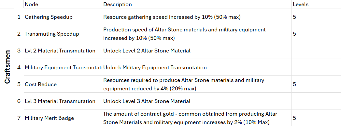The width and height of the screenshot is (341, 126).
Task: Click the resource gathering speed description cell
Action: [x=197, y=17]
